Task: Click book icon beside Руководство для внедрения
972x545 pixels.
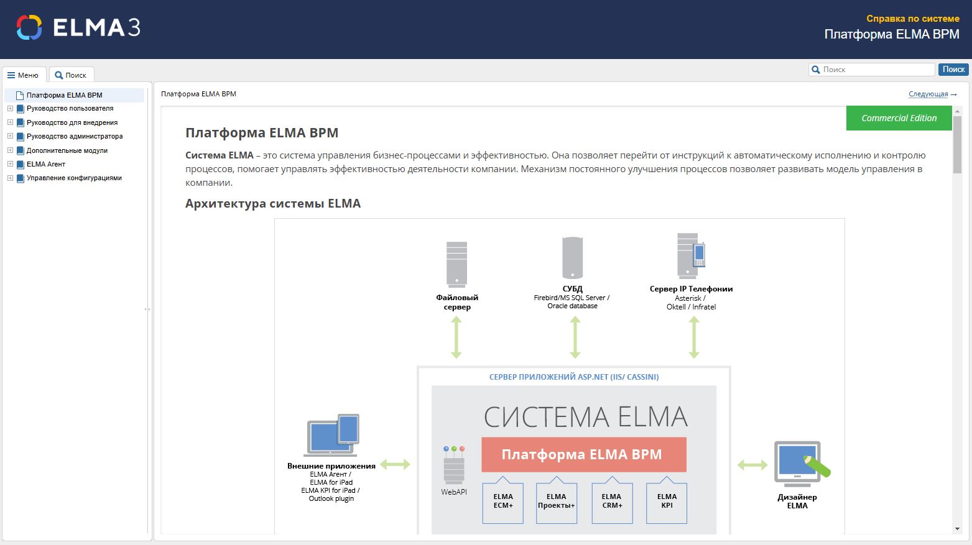Action: pyautogui.click(x=20, y=122)
